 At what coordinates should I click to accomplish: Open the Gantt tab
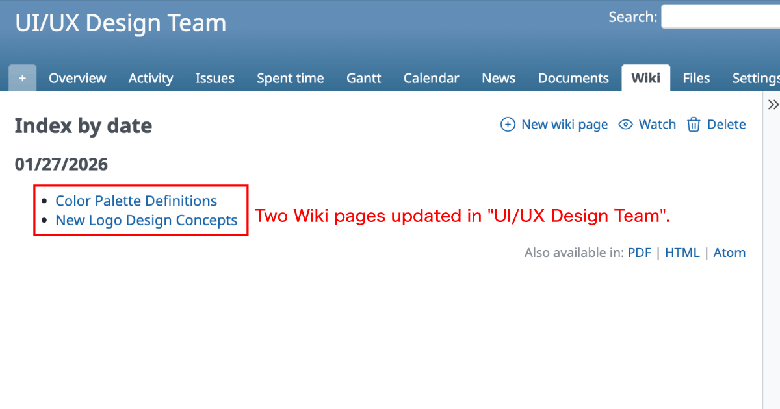point(363,77)
